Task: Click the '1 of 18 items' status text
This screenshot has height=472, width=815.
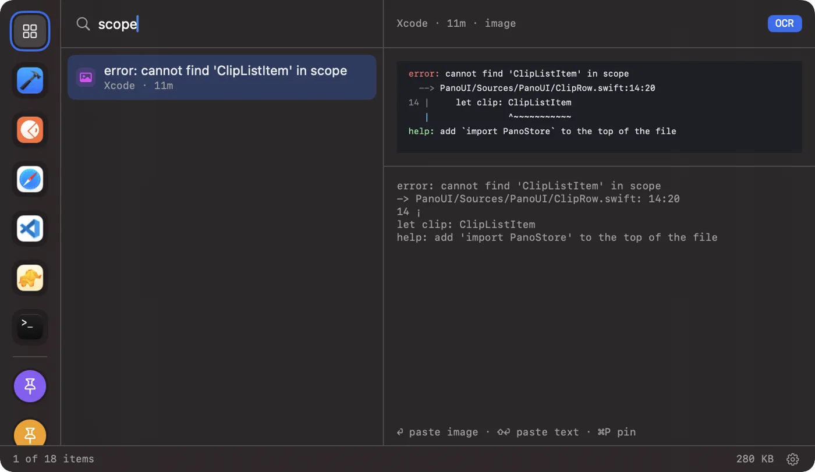Action: pos(53,459)
